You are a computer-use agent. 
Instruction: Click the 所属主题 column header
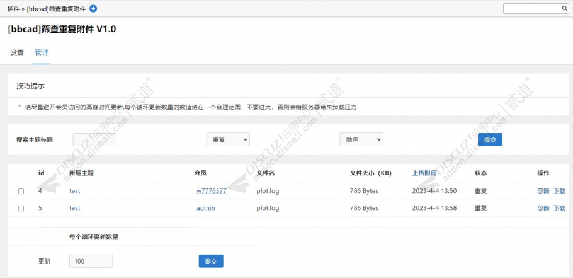pos(81,173)
